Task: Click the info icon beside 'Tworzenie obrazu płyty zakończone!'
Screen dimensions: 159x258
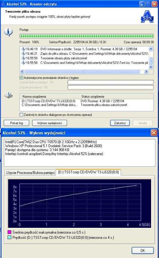Action: pyautogui.click(x=23, y=58)
